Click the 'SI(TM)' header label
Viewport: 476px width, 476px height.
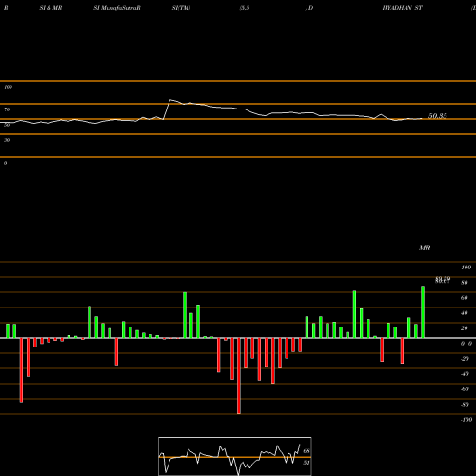point(181,8)
